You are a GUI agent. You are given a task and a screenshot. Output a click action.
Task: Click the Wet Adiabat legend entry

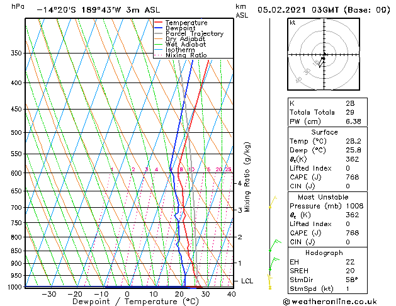click(184, 45)
